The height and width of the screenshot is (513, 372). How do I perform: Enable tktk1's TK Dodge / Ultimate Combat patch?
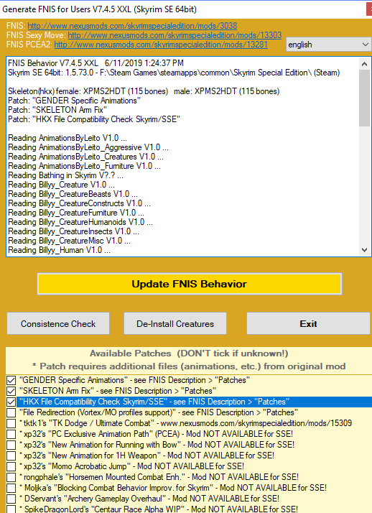[11, 423]
